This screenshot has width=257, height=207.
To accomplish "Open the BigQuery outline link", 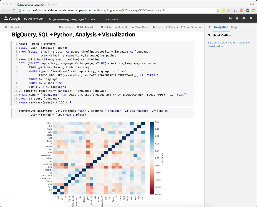I will 229,44.
